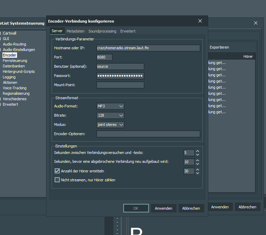This screenshot has width=266, height=235.
Task: Open Regionalisierung settings
Action: 16,93
